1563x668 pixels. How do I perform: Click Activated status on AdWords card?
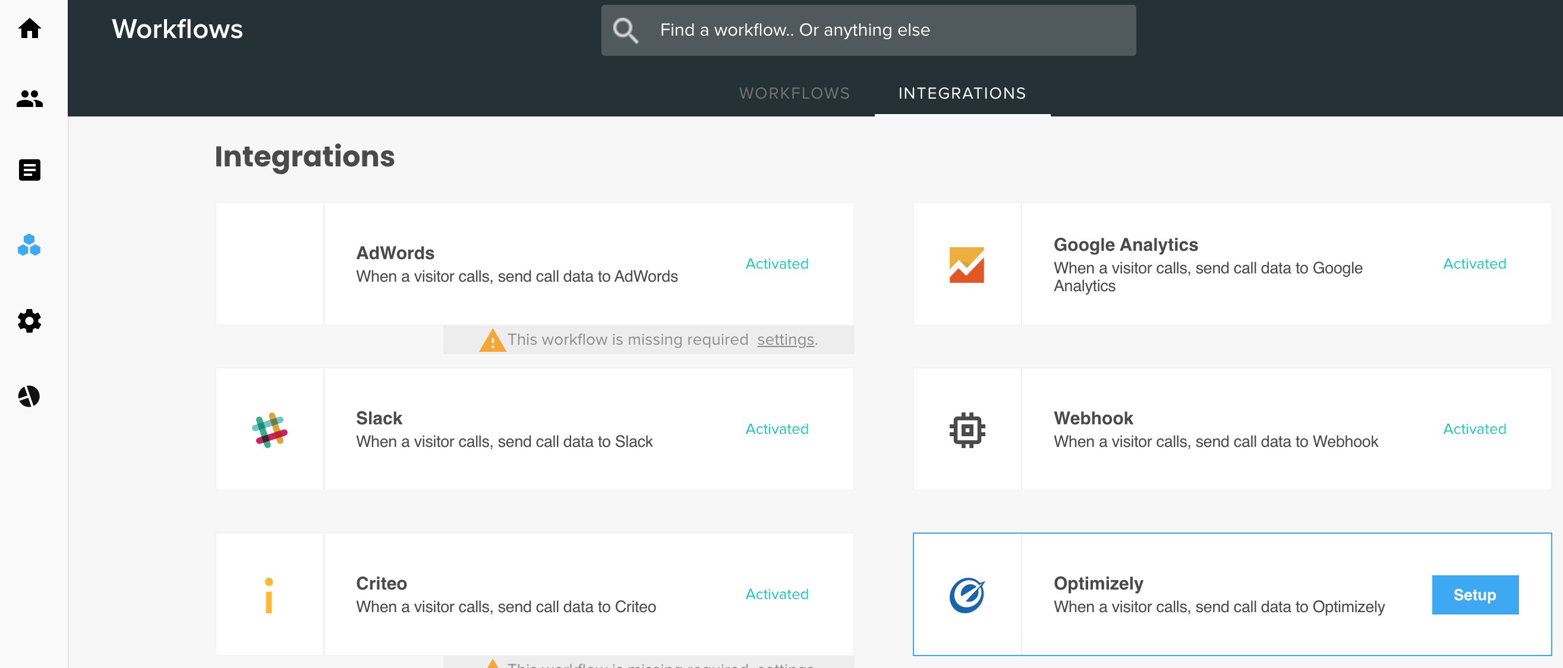[777, 263]
